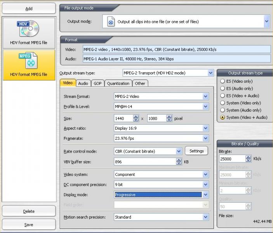Select the highlighted MPEG film preset
The width and height of the screenshot is (273, 233).
[x=29, y=64]
